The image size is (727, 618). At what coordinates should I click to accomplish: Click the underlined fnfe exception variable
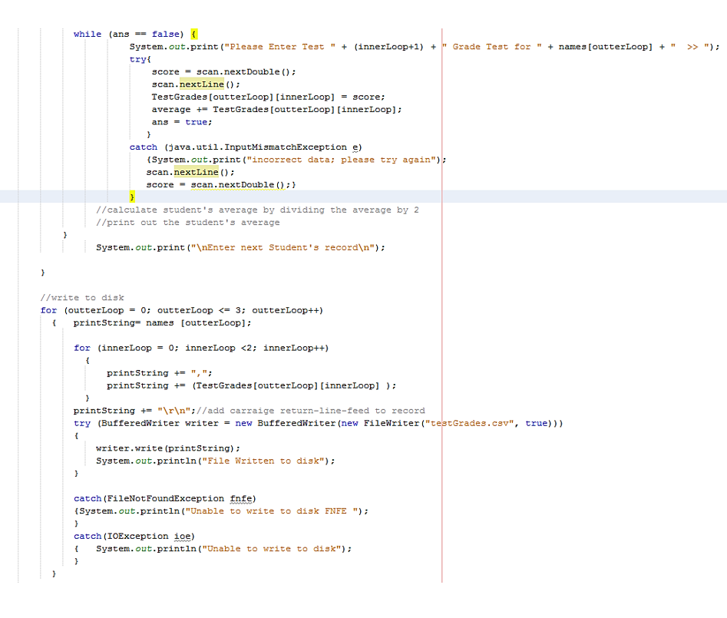[x=241, y=498]
